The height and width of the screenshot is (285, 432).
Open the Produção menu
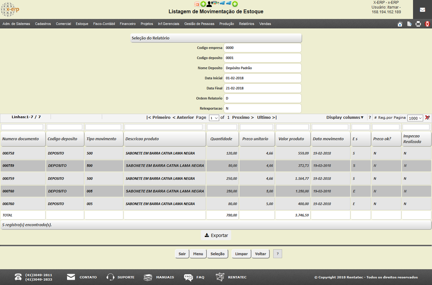tap(227, 24)
